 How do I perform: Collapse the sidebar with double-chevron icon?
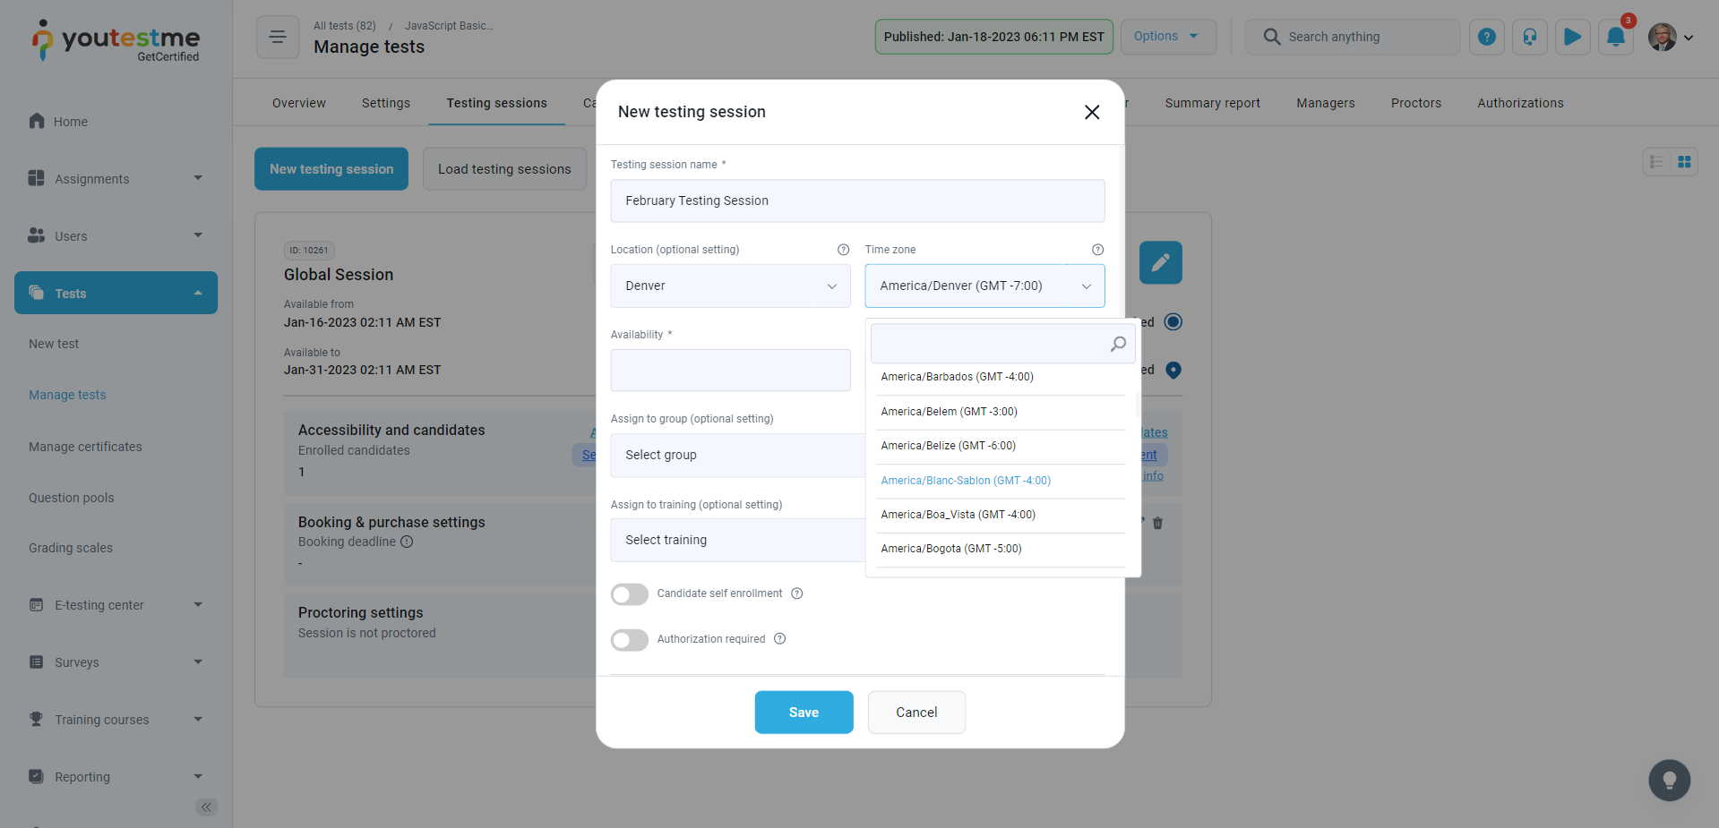pyautogui.click(x=206, y=807)
